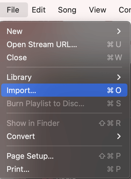
Task: Select the New menu entry label
Action: [15, 31]
